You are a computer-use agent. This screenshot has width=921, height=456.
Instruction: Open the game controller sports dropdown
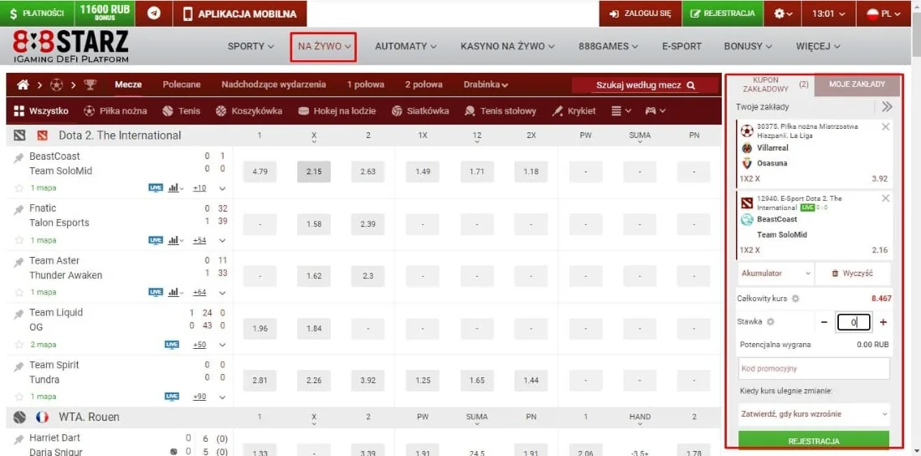tap(654, 110)
